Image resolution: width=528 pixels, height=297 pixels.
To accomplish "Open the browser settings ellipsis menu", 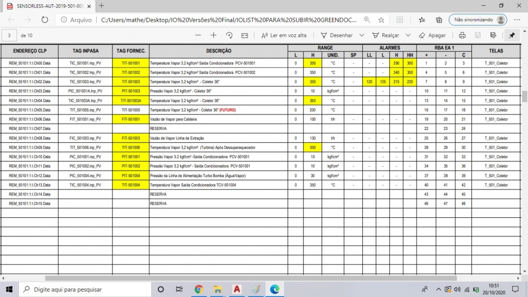I will pos(517,20).
